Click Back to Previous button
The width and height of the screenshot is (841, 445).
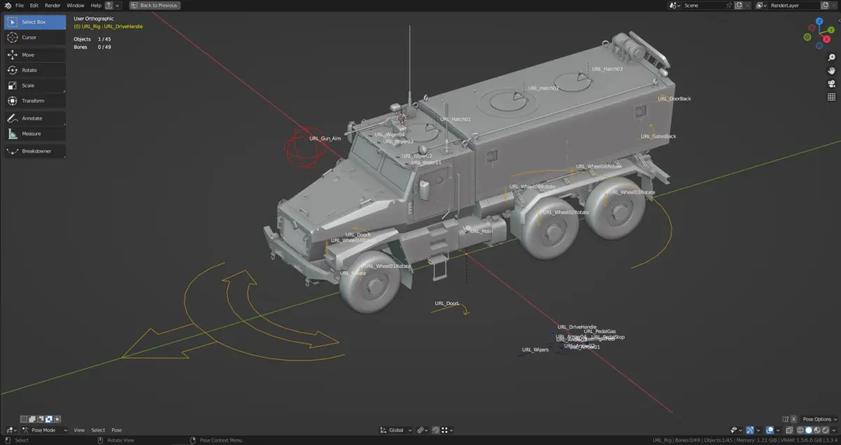pyautogui.click(x=155, y=5)
